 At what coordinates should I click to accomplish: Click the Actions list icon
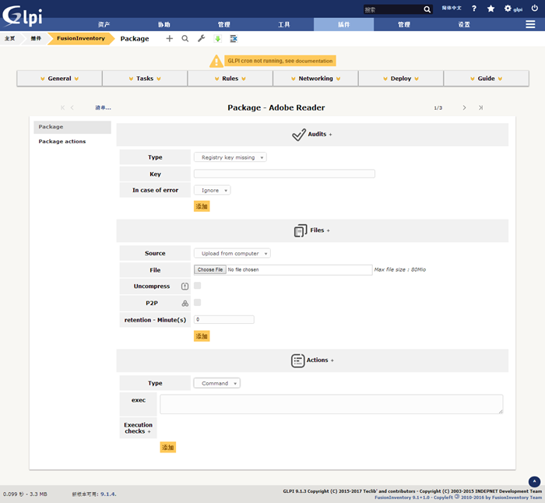click(298, 361)
